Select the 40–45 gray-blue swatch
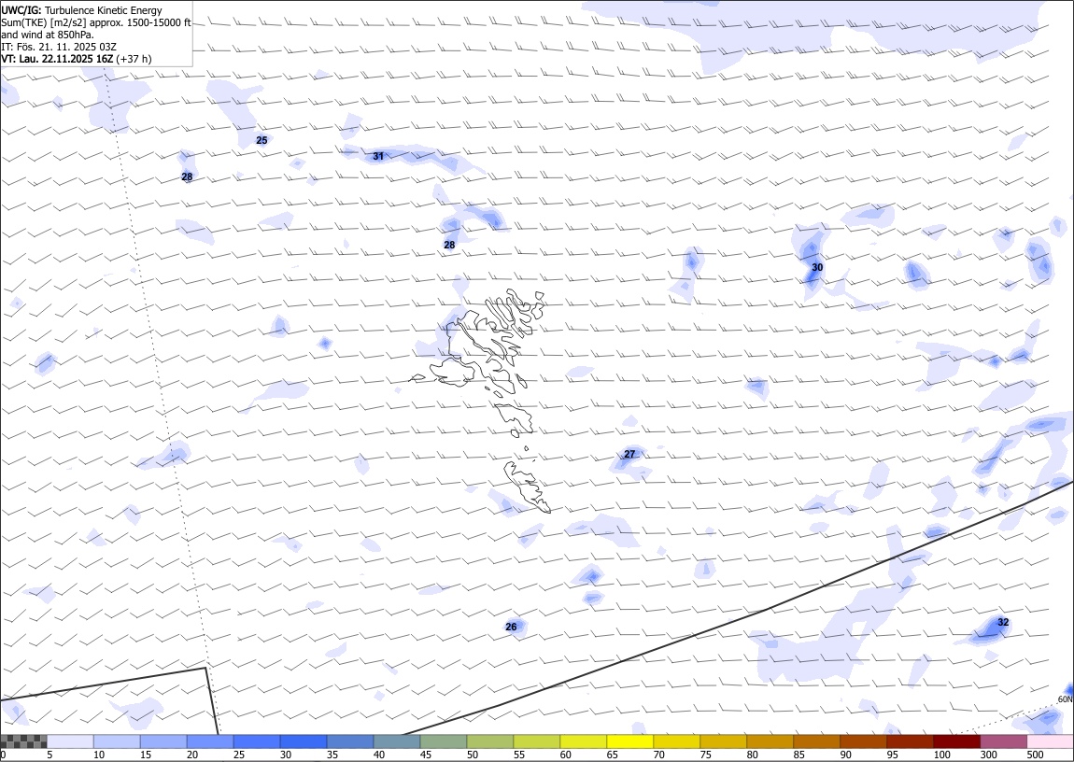 point(397,741)
